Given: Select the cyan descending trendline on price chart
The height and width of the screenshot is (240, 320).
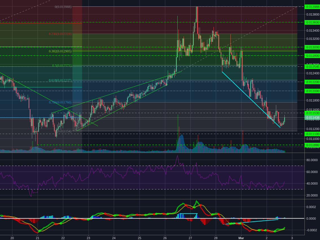Looking at the screenshot, I should (x=251, y=100).
